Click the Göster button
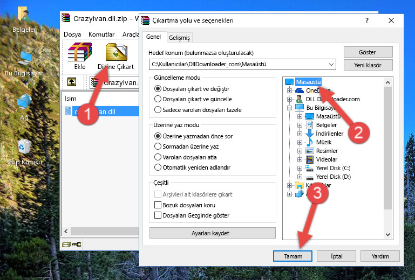This screenshot has width=415, height=280. [368, 52]
